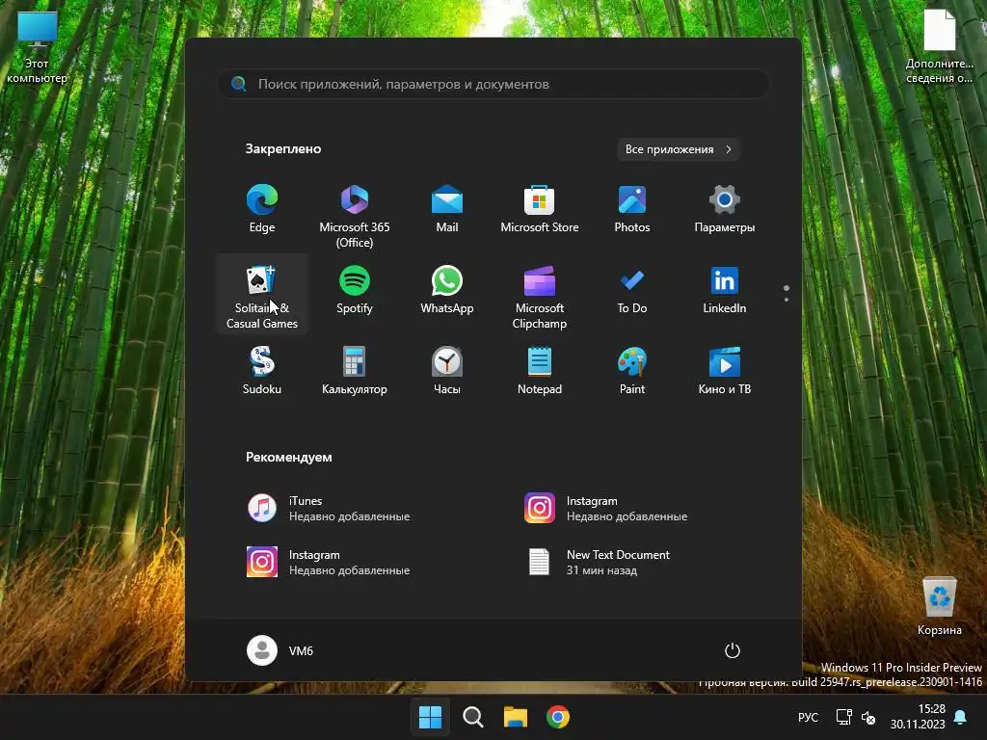This screenshot has width=987, height=740.
Task: Launch the To Do app
Action: coord(632,290)
